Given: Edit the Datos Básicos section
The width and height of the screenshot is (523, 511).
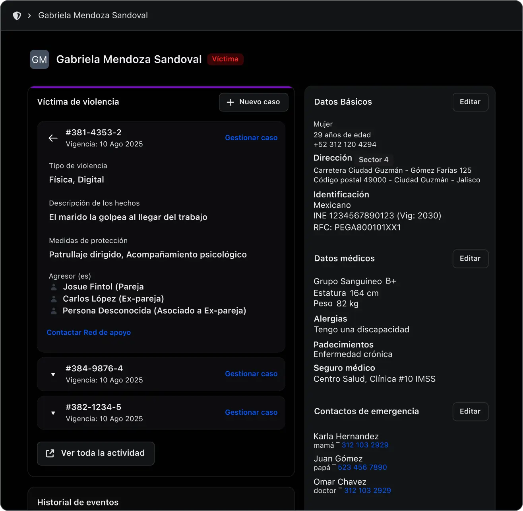Looking at the screenshot, I should (x=470, y=102).
